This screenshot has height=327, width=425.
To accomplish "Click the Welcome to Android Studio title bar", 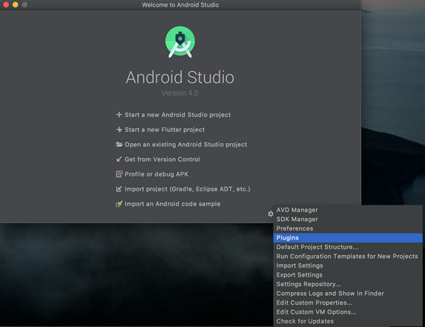I will tap(180, 4).
